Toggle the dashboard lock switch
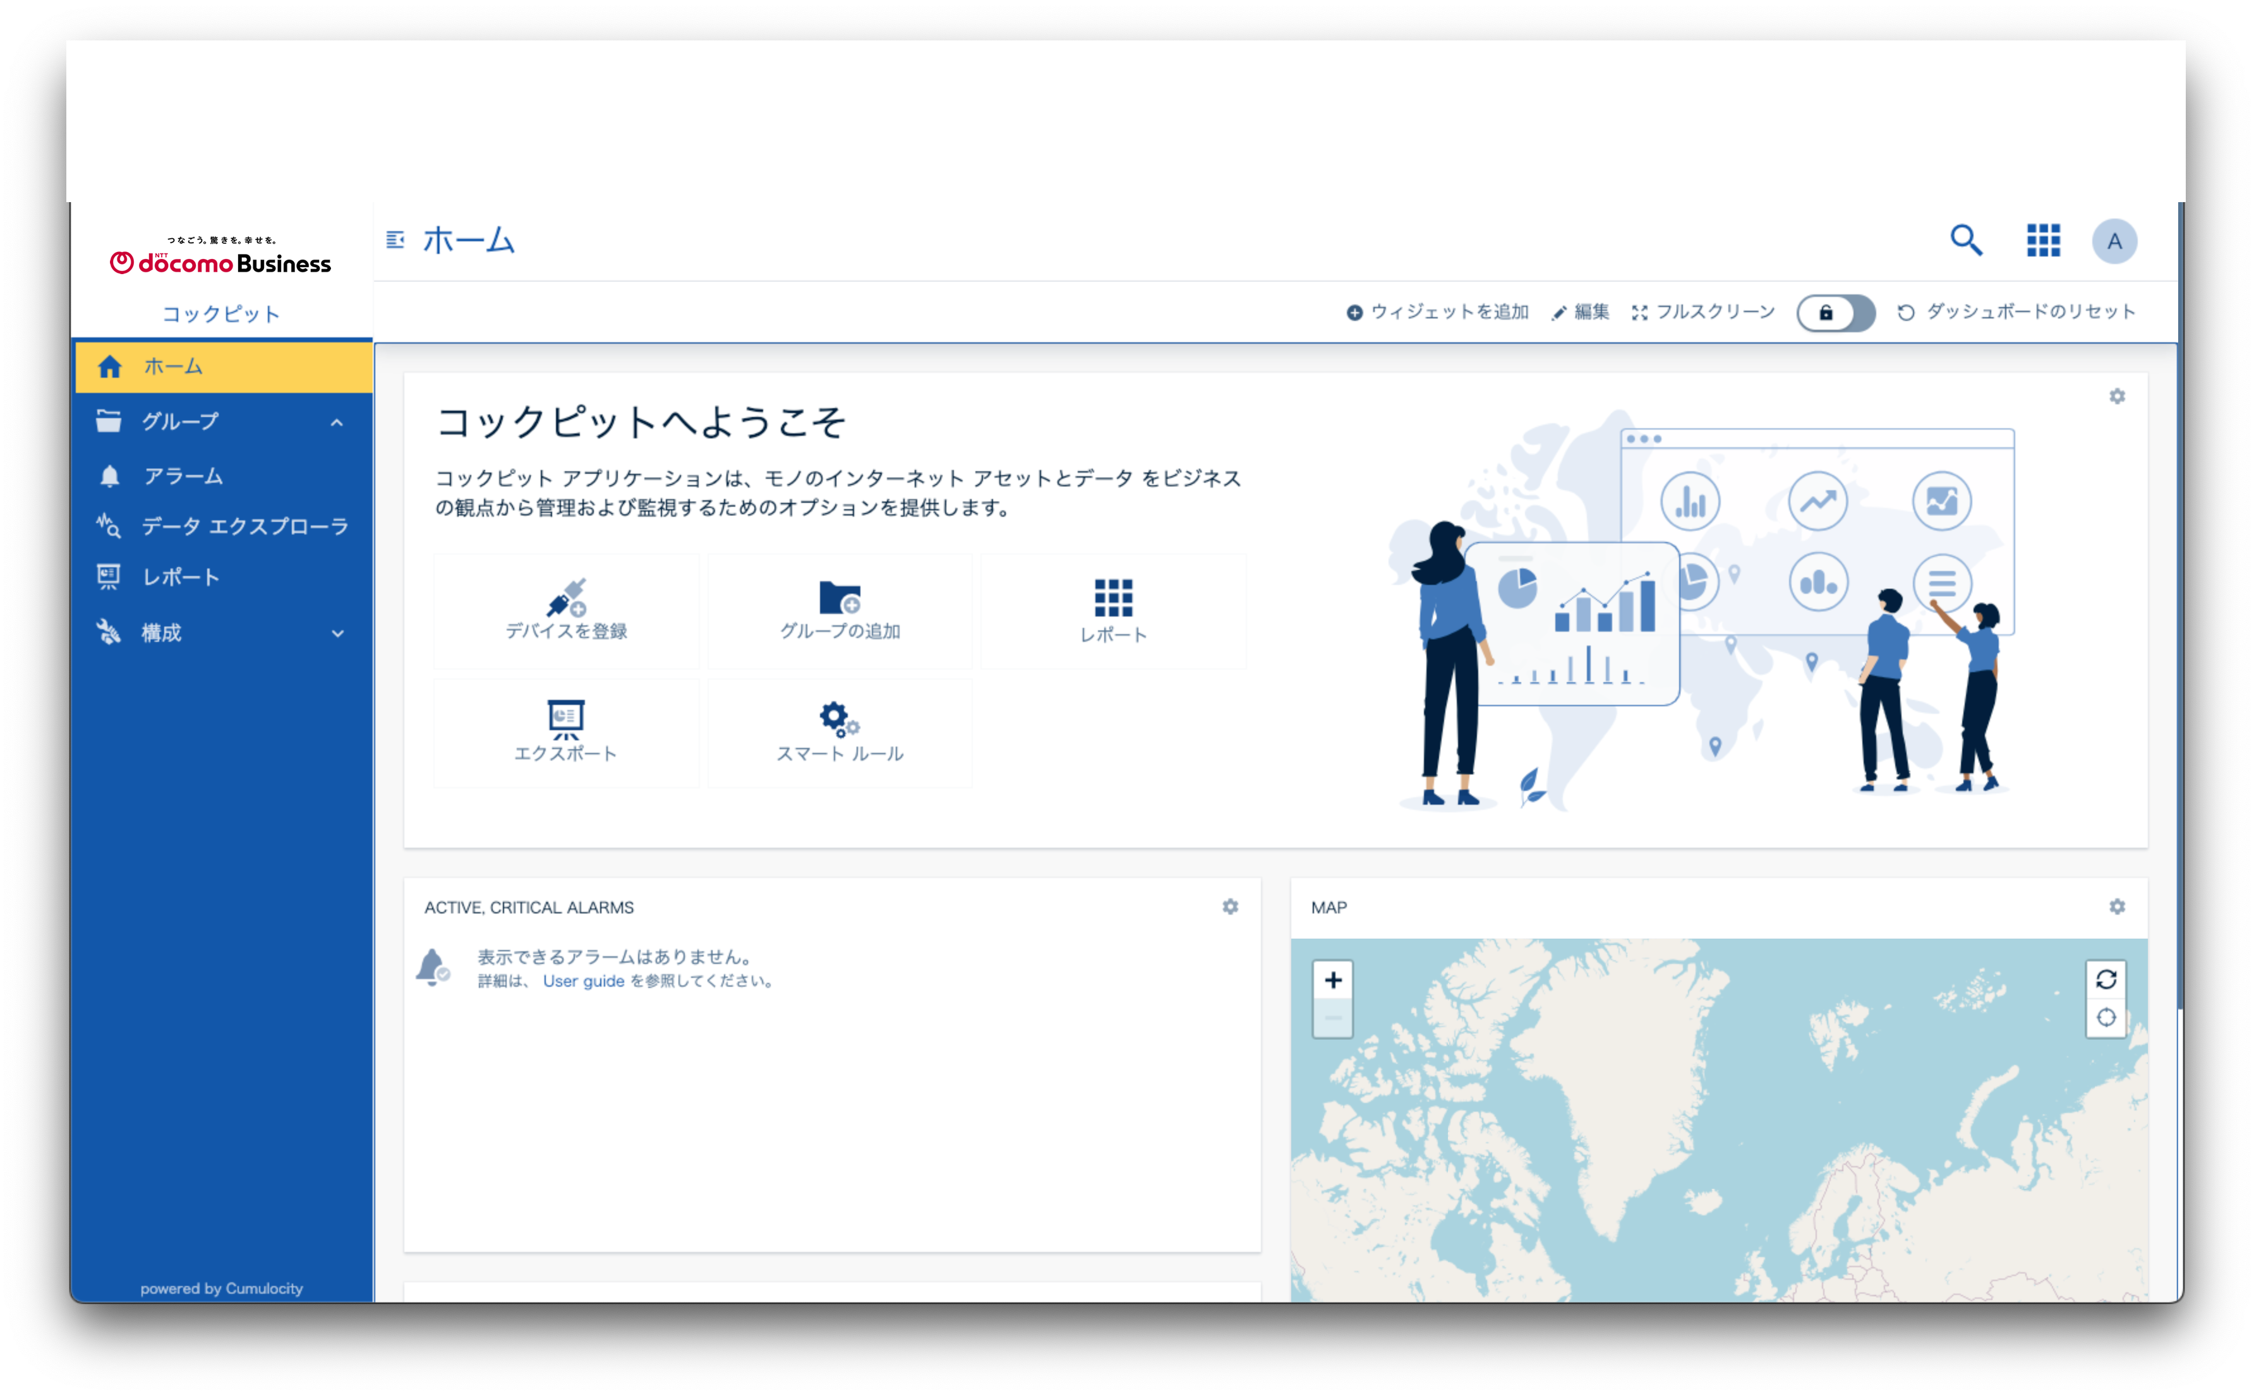This screenshot has width=2254, height=1396. tap(1835, 313)
